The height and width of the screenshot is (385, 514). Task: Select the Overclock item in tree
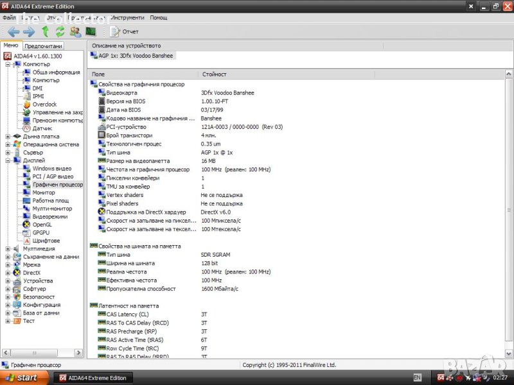44,104
